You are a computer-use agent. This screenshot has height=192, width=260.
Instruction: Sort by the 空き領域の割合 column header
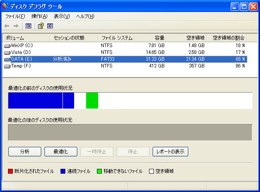[x=227, y=38]
